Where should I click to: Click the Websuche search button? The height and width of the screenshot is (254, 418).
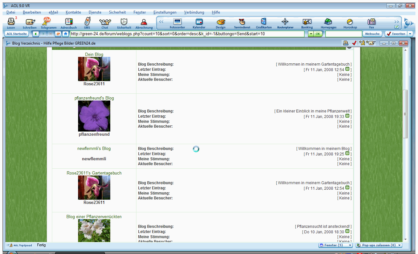click(372, 34)
